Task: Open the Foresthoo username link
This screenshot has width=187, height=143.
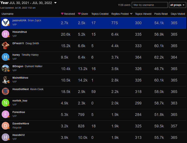Action: [x=19, y=112]
